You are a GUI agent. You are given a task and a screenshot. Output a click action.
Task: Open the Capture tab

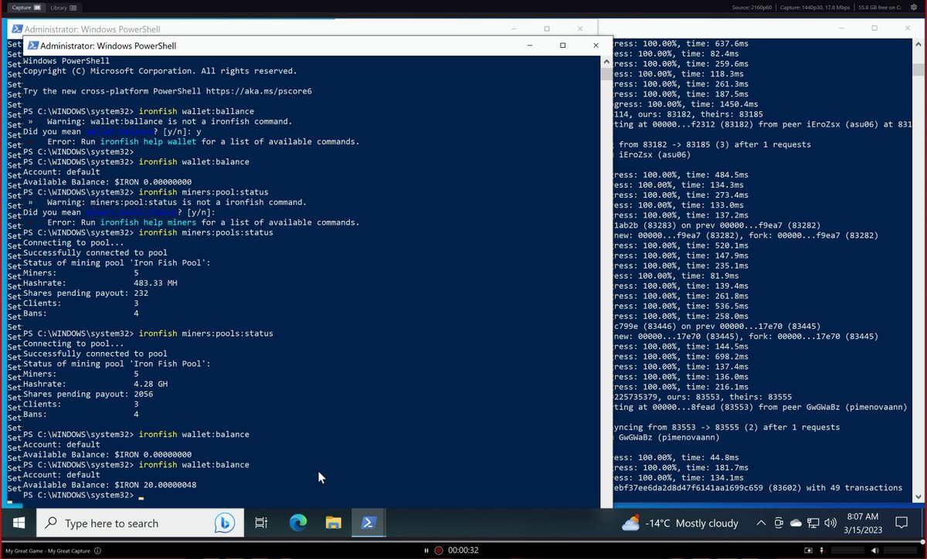click(26, 8)
